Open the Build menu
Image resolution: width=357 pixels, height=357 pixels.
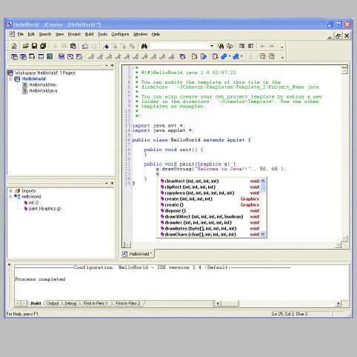[x=89, y=34]
